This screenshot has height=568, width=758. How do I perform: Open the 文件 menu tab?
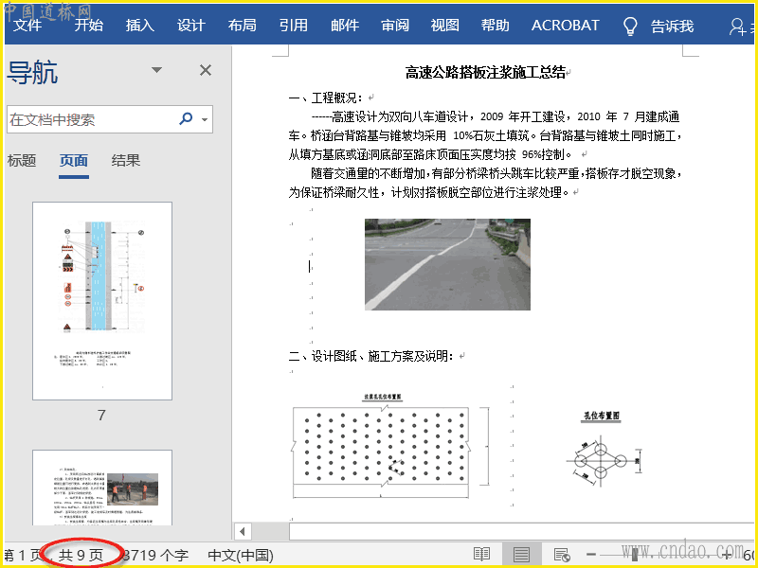(27, 26)
